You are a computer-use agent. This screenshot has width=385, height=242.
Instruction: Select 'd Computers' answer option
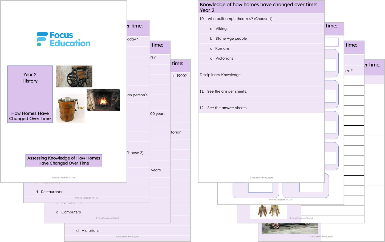point(71,212)
